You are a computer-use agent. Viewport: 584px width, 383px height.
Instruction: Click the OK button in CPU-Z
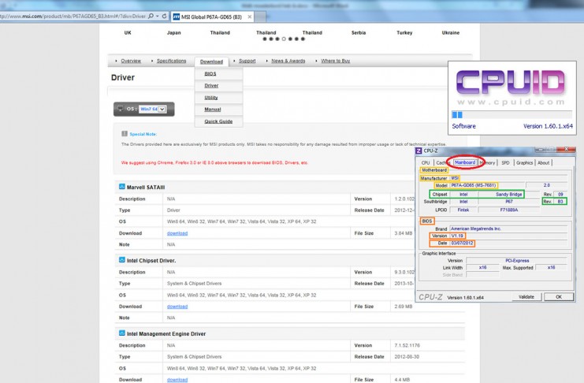(559, 297)
